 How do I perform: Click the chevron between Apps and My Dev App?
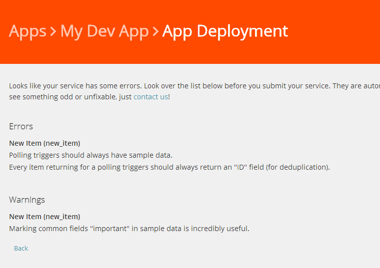click(53, 31)
